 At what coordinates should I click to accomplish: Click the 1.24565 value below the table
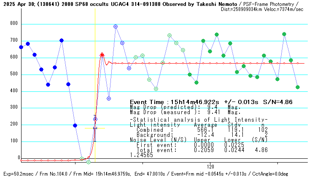[x=141, y=155]
